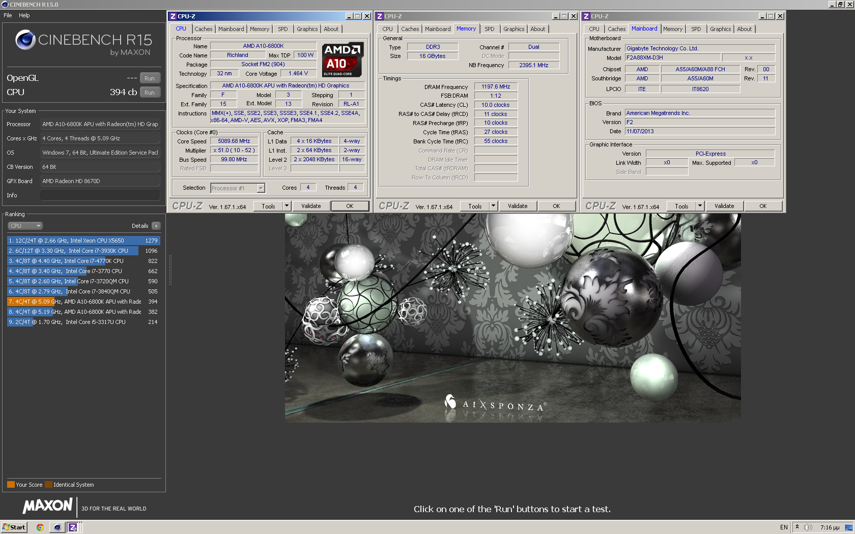Run the OpenGL test

click(x=150, y=78)
